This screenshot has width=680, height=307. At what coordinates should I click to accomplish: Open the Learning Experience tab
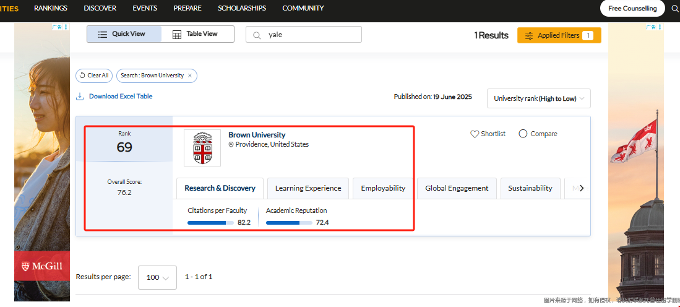308,188
